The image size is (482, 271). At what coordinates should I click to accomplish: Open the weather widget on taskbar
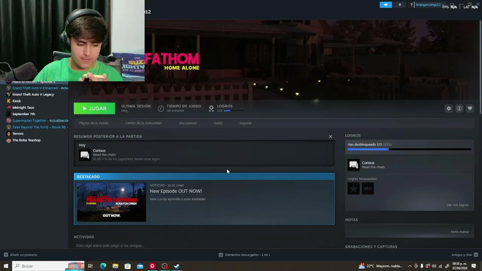381,266
